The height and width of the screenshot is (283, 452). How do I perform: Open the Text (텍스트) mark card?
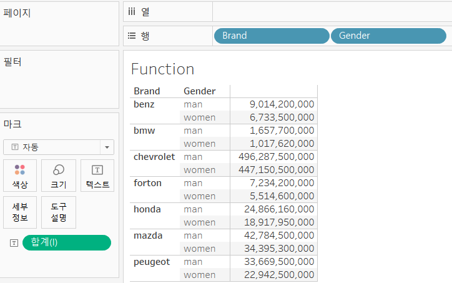pyautogui.click(x=97, y=176)
